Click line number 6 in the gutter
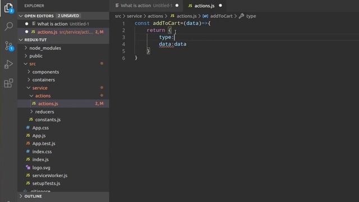Viewport: 359px width, 202px height. click(x=123, y=58)
